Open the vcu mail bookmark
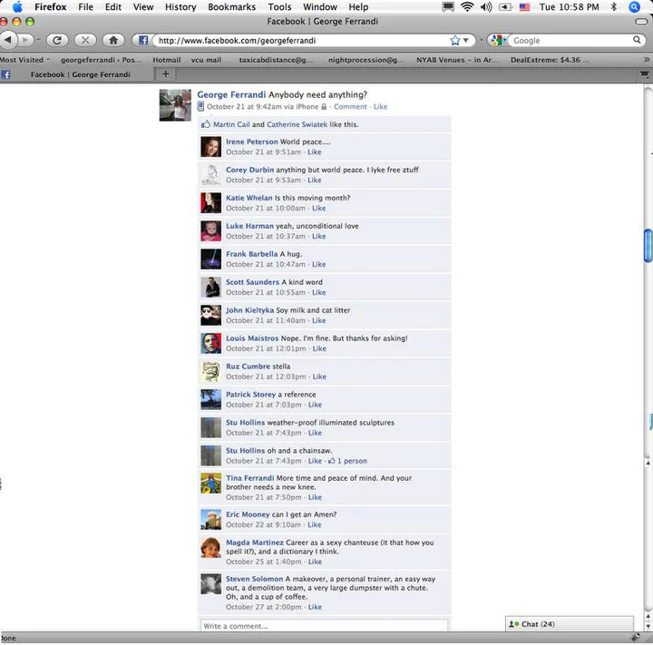The height and width of the screenshot is (645, 653). 206,60
